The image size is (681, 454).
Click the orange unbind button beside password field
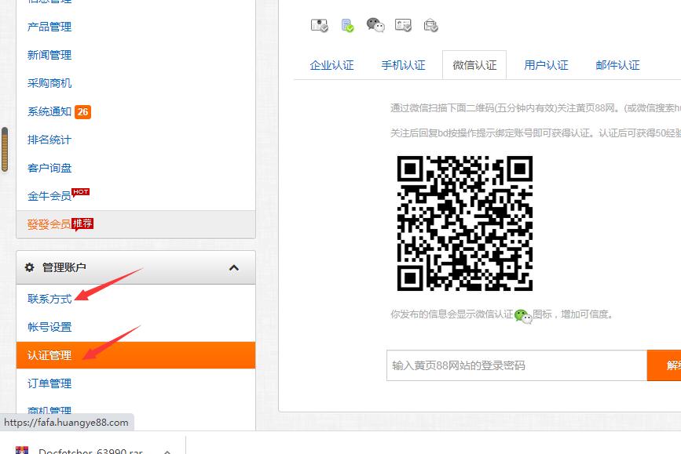(664, 365)
